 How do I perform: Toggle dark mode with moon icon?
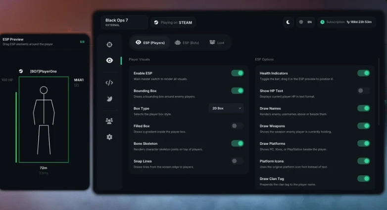[288, 22]
